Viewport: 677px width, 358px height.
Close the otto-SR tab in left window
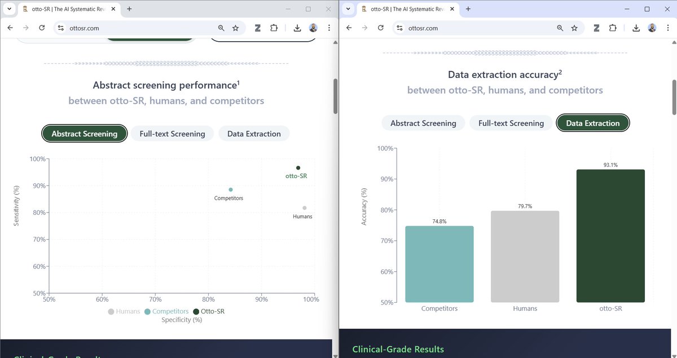pyautogui.click(x=113, y=9)
